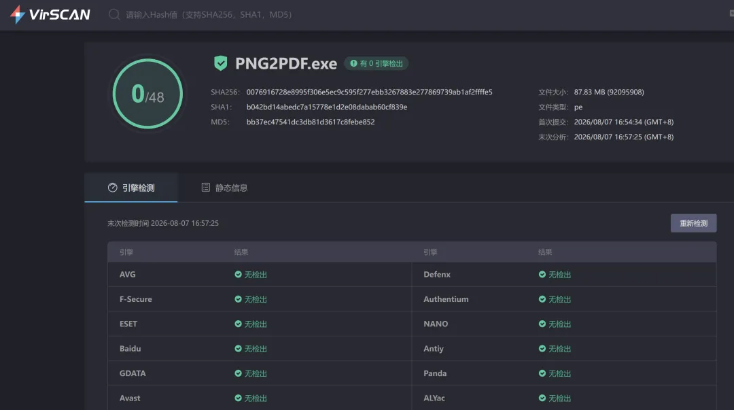Click the 0 engines detected badge
Viewport: 734px width, 410px height.
pos(377,63)
